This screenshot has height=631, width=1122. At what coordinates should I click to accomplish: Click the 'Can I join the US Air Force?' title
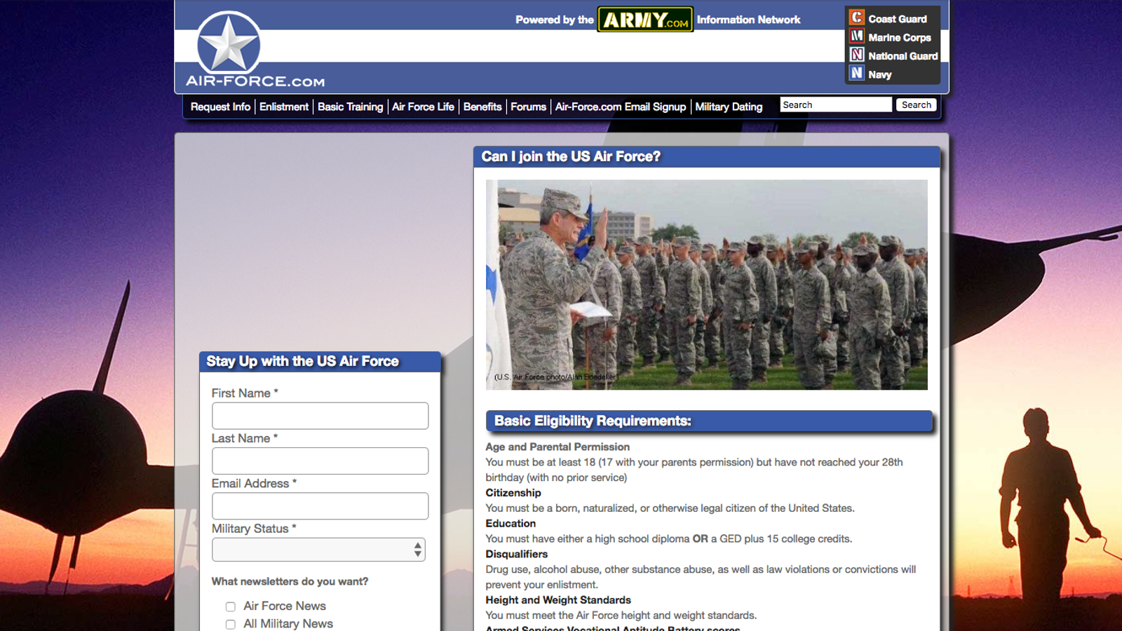pyautogui.click(x=571, y=156)
